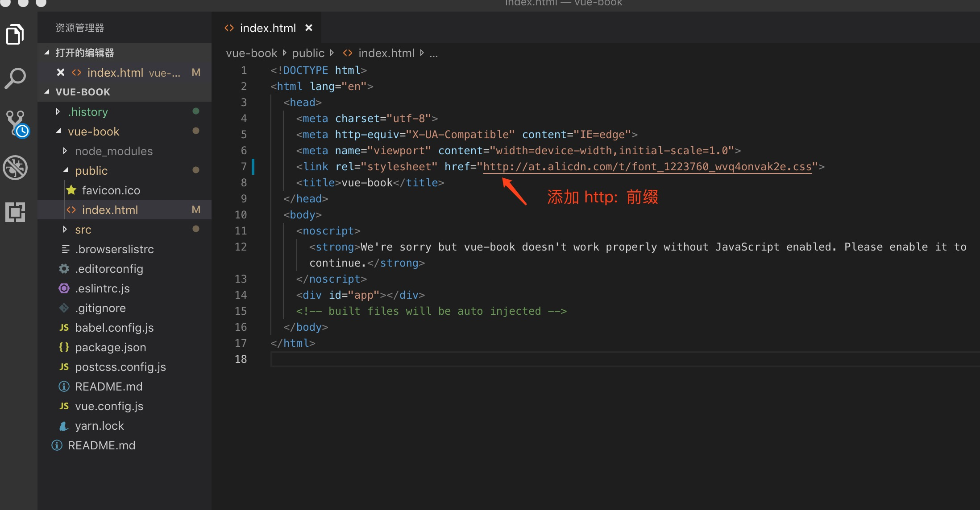Viewport: 980px width, 510px height.
Task: Open the Extensions view icon
Action: click(15, 212)
